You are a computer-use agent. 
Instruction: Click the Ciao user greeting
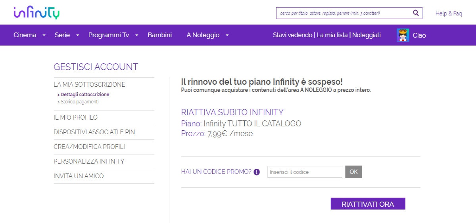tap(419, 35)
